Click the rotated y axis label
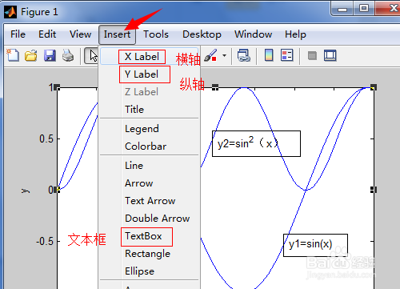 tap(26, 191)
